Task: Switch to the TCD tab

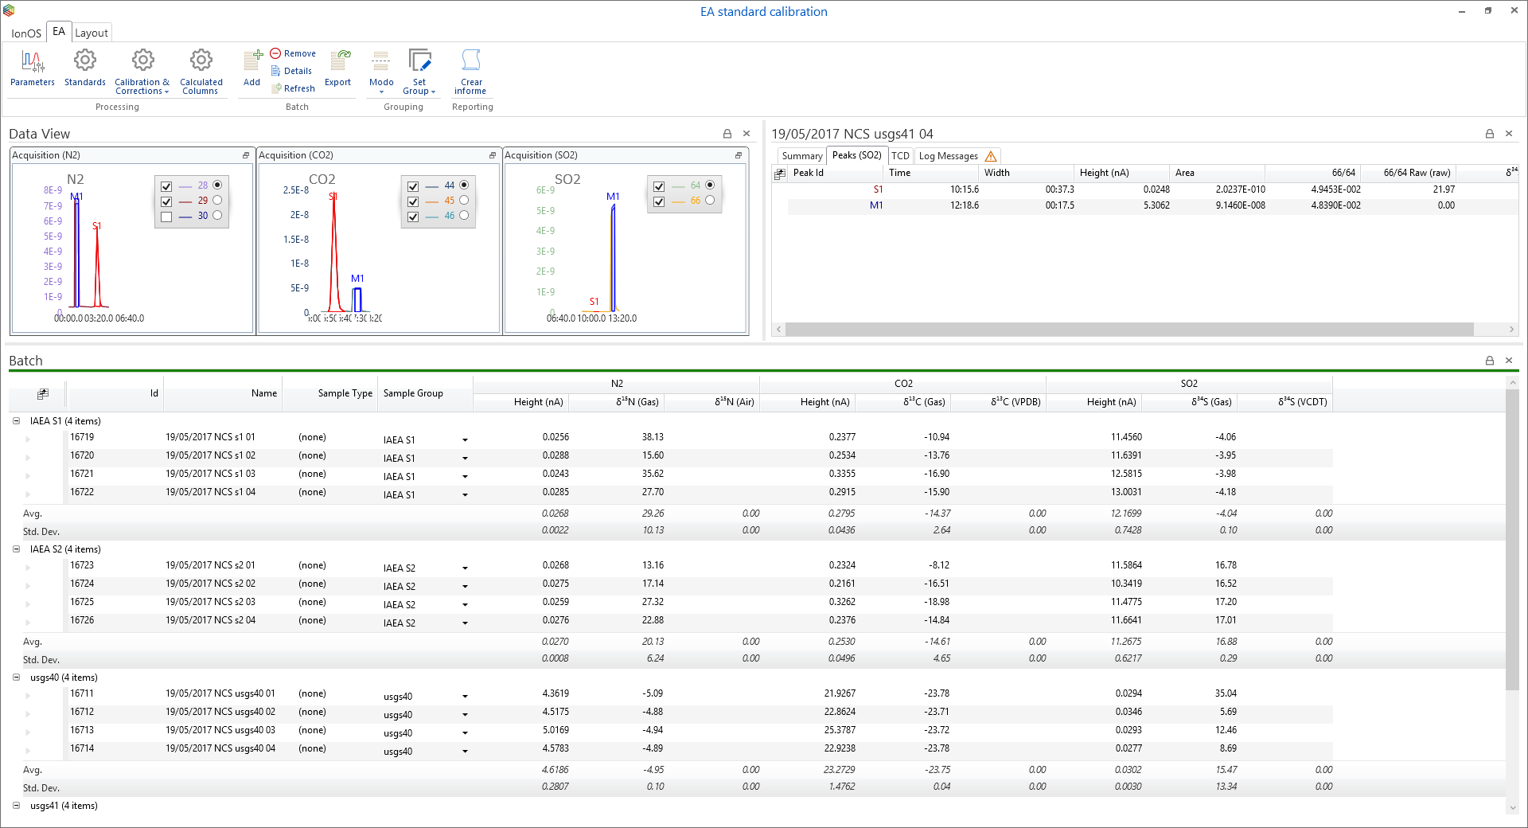Action: tap(900, 156)
